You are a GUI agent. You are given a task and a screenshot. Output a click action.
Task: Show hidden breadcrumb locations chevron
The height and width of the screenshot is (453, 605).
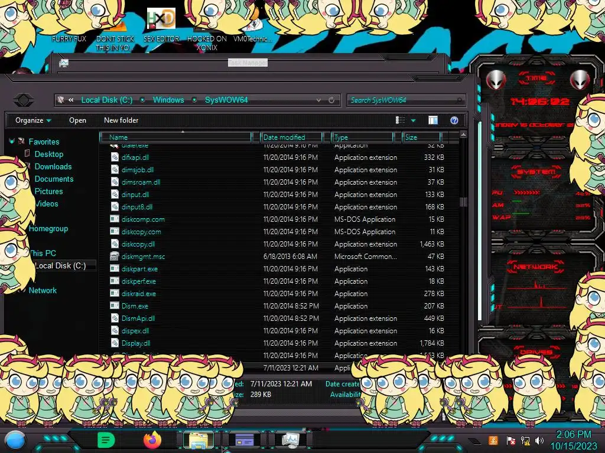(x=71, y=100)
